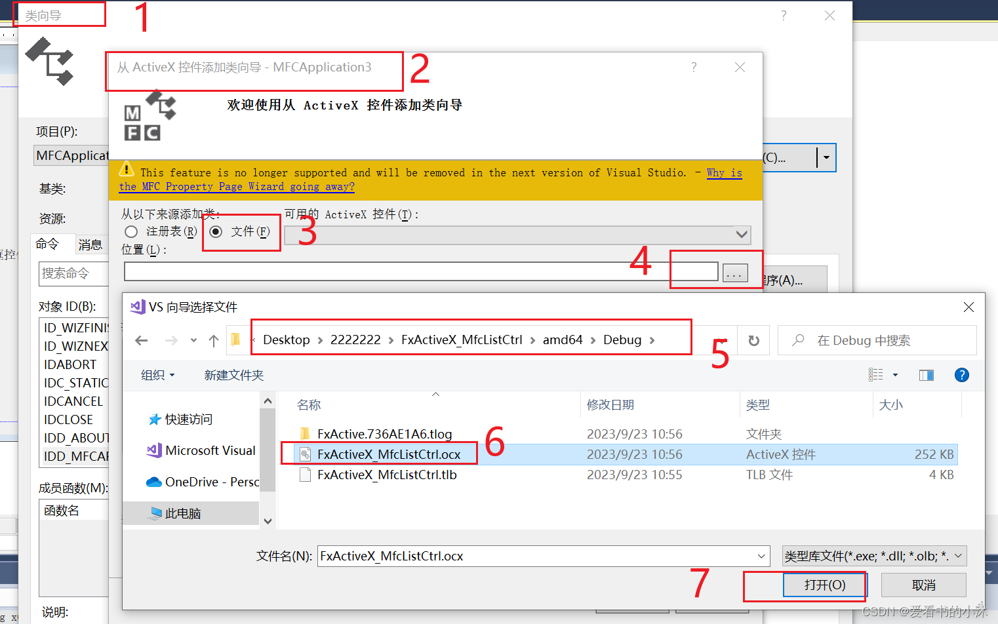Viewport: 998px width, 624px height.
Task: Select IDABORT in object ID list
Action: (x=70, y=364)
